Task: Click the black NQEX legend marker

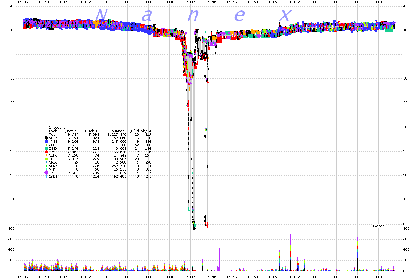Action: coord(46,138)
